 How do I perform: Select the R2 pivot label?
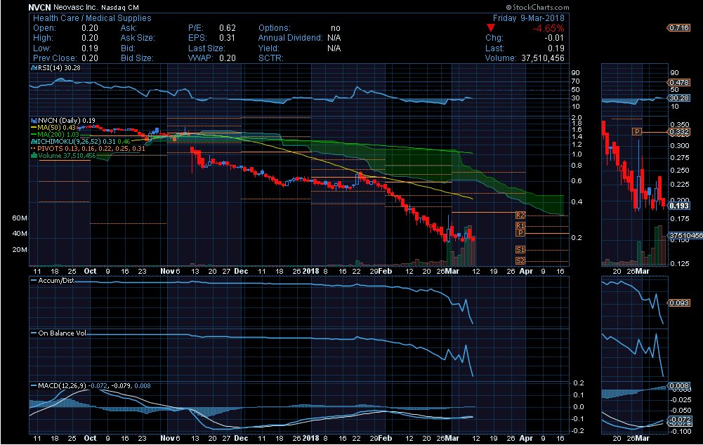click(x=520, y=215)
